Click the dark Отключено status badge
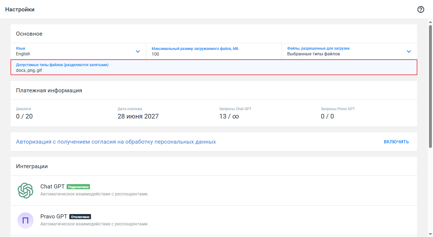This screenshot has width=433, height=237. click(x=80, y=217)
